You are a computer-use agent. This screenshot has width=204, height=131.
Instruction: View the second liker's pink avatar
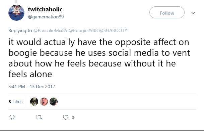[44, 102]
